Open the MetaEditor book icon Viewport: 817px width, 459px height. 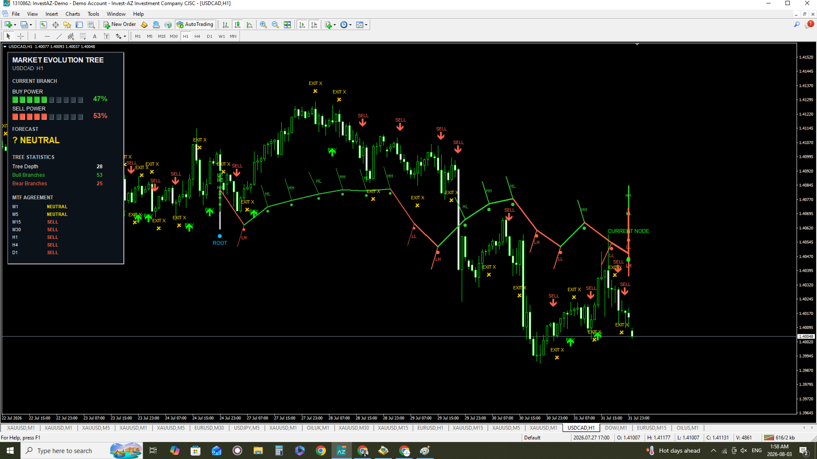(144, 25)
